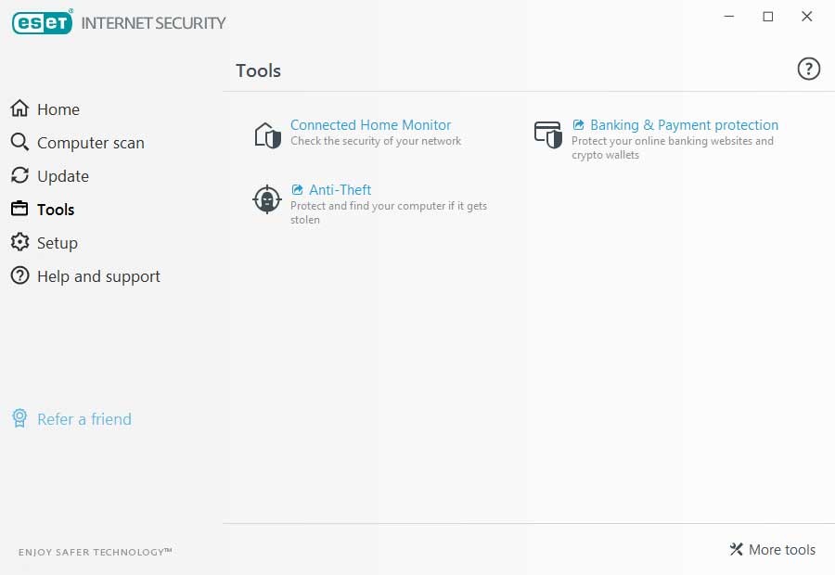The width and height of the screenshot is (835, 575).
Task: Click the More tools wrench icon
Action: (x=737, y=549)
